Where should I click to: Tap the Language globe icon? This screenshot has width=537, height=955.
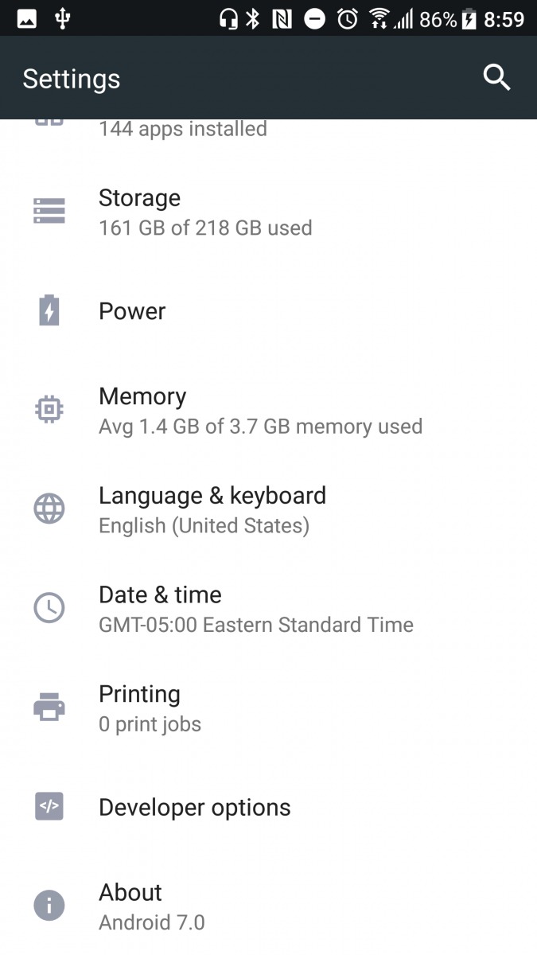(x=49, y=509)
